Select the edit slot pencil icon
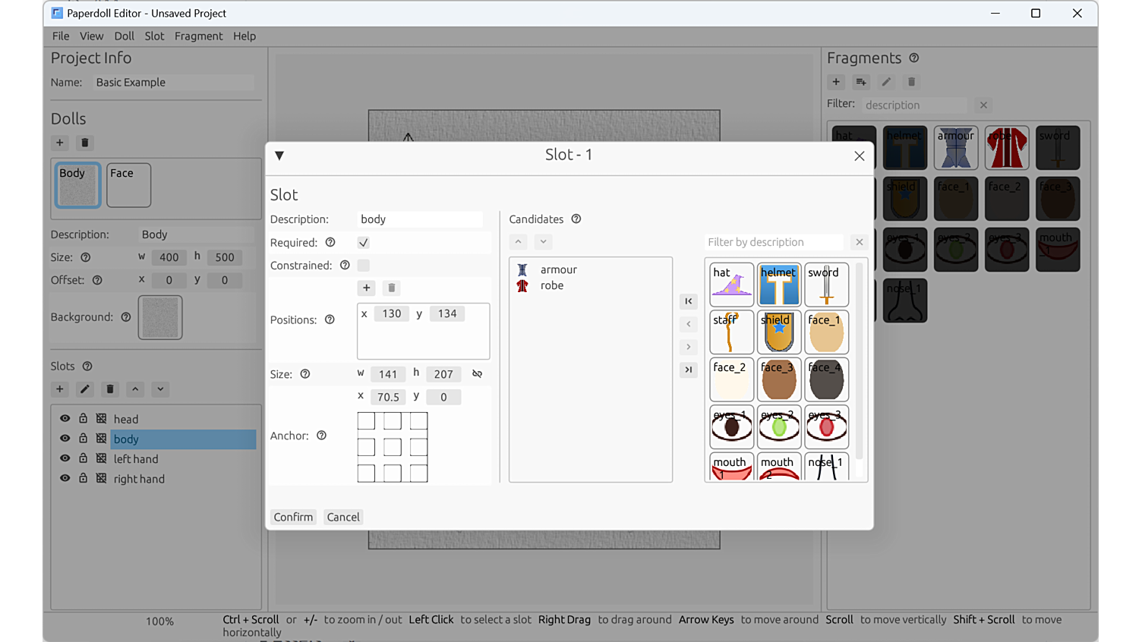 pos(84,389)
